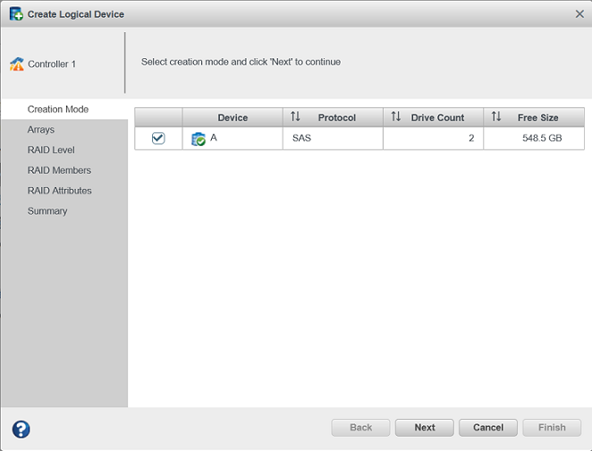Click the Device column header
The image size is (592, 451).
tap(233, 117)
